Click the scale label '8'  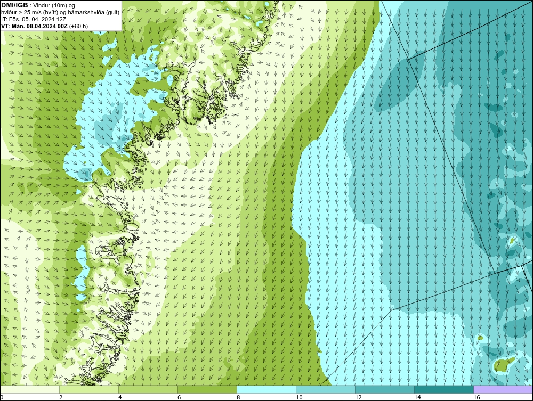[238, 397]
